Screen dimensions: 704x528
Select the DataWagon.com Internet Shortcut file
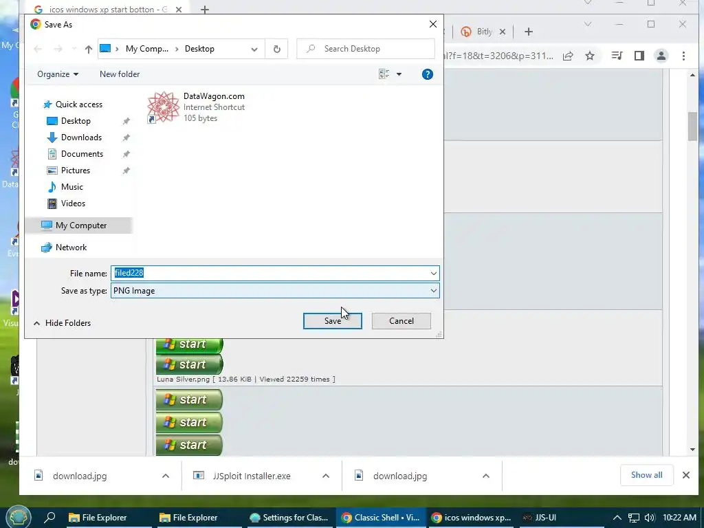coord(197,107)
